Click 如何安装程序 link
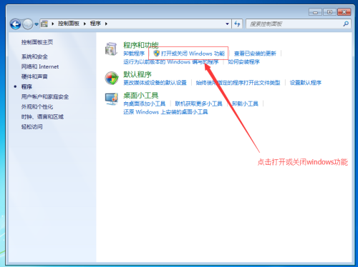Image resolution: width=358 pixels, height=267 pixels. coord(243,62)
